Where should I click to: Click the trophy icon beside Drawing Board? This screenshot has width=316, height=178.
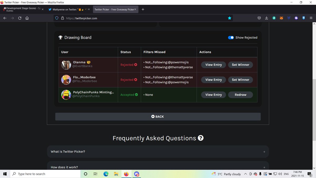tap(60, 37)
